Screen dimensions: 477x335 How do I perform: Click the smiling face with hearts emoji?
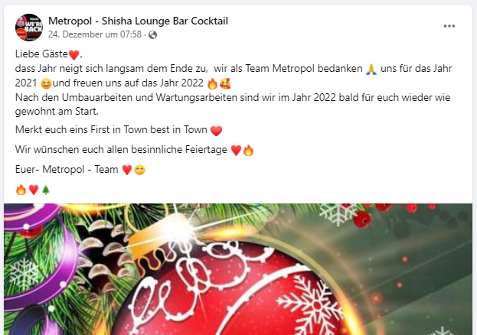[225, 83]
